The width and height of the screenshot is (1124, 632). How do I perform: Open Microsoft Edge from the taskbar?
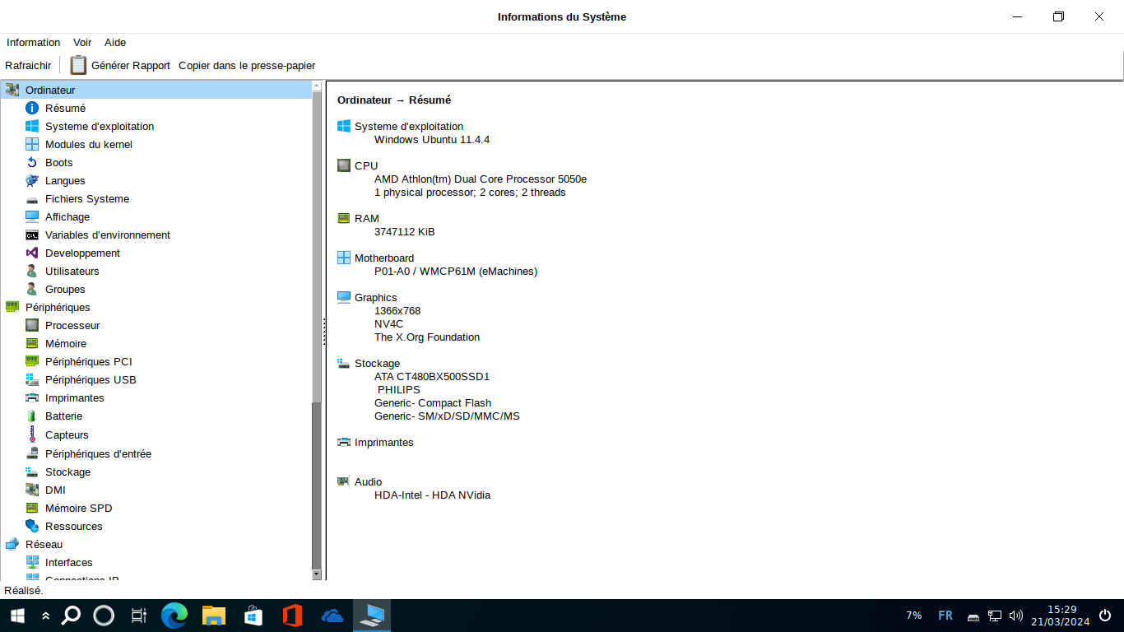[x=174, y=615]
